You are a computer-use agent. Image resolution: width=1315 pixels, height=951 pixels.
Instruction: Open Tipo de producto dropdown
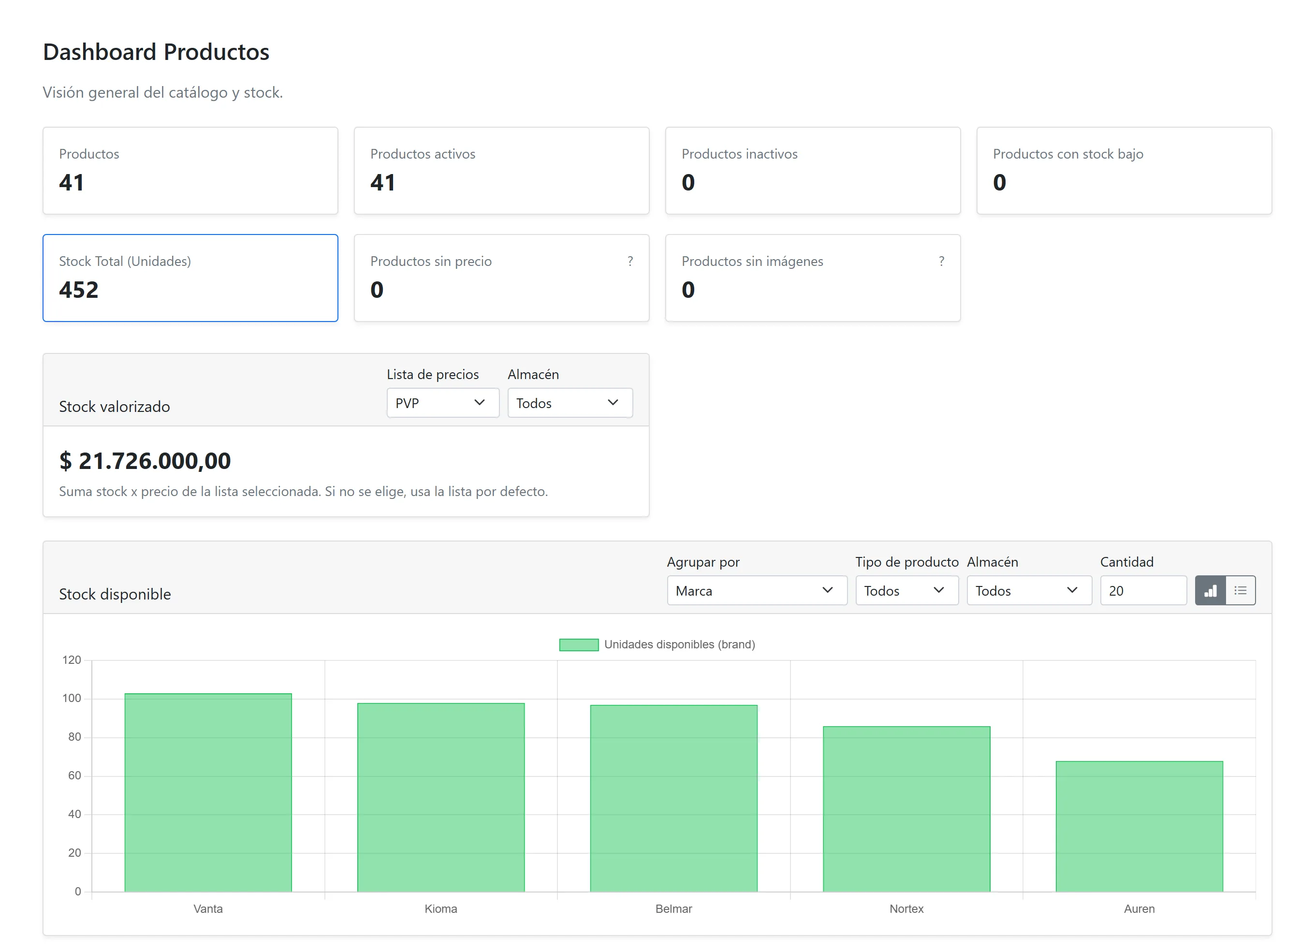(907, 590)
